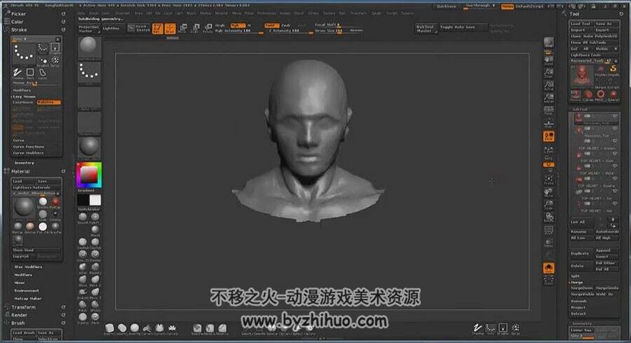The height and width of the screenshot is (343, 631).
Task: Toggle the Solo mode button
Action: tap(548, 268)
